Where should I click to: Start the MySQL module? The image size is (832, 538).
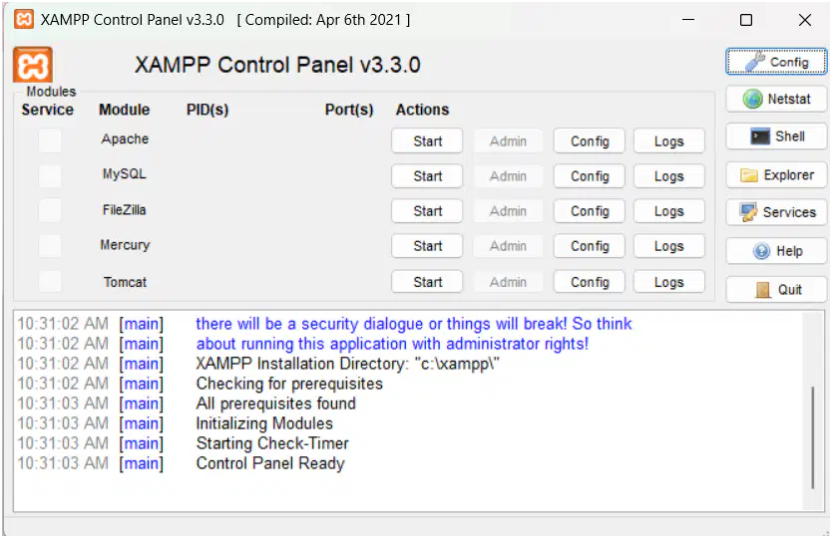tap(427, 176)
